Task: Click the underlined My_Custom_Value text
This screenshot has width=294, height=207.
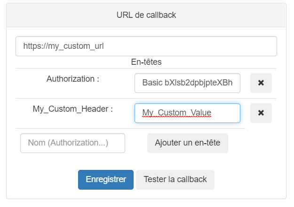Action: (x=176, y=113)
